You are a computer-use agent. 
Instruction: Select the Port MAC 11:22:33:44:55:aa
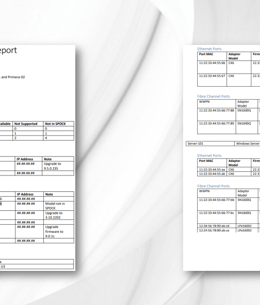pyautogui.click(x=212, y=170)
